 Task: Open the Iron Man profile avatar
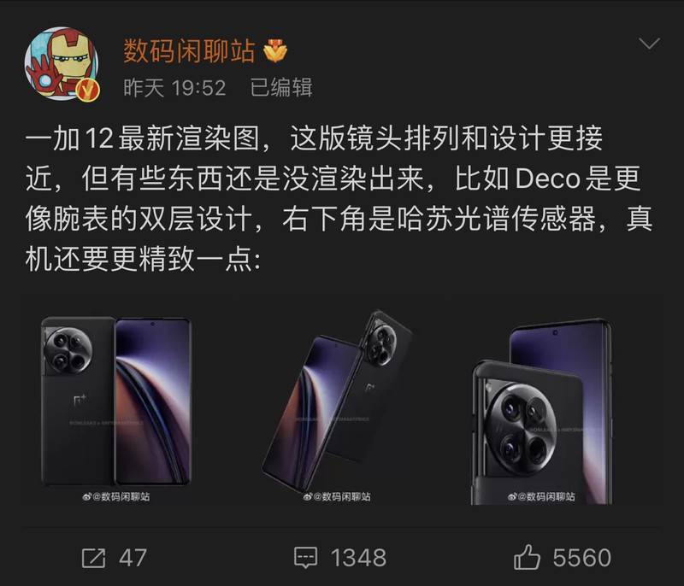pyautogui.click(x=62, y=63)
